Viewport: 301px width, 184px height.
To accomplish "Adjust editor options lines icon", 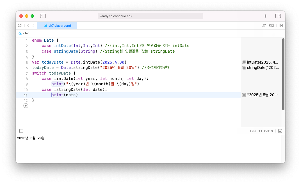I will point(271,25).
